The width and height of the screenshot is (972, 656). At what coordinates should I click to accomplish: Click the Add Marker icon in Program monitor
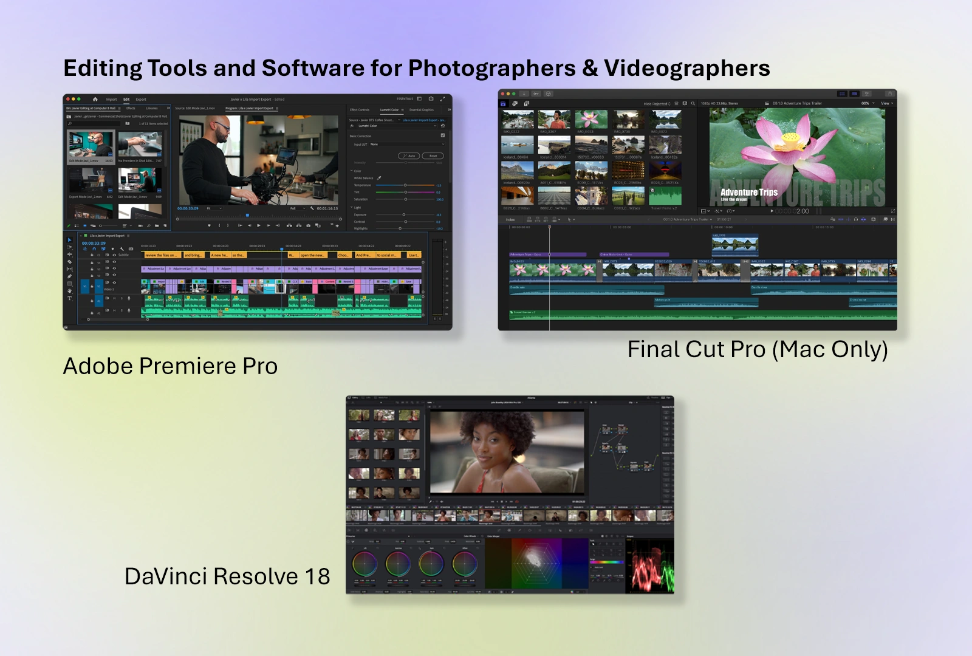[x=209, y=225]
